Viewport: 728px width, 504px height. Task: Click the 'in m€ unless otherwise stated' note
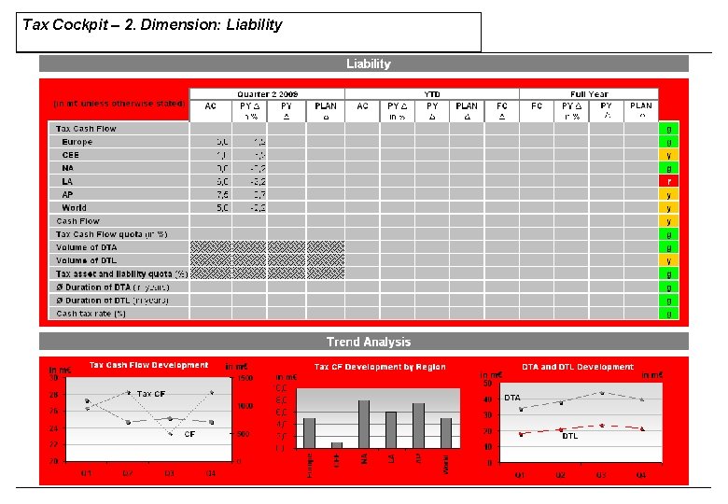pyautogui.click(x=119, y=104)
